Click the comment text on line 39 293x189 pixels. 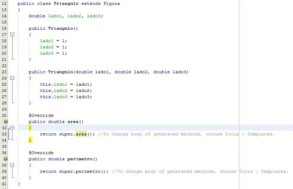click(x=200, y=171)
